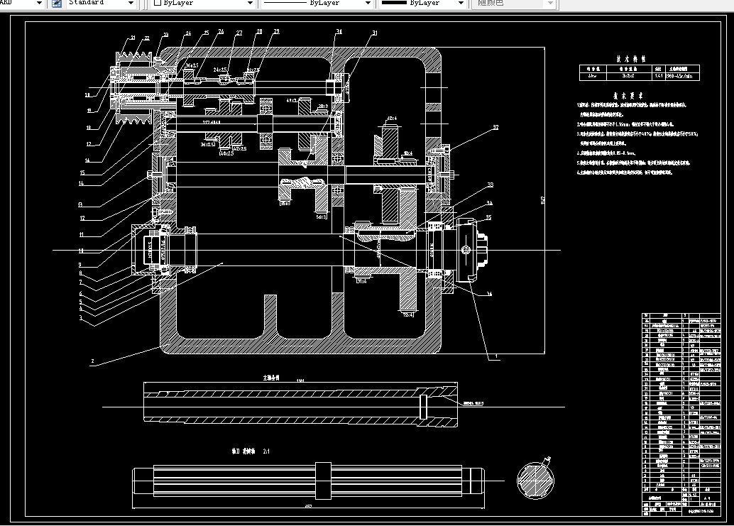Select the 主轴全剖 view title
This screenshot has height=526, width=734.
tap(271, 377)
